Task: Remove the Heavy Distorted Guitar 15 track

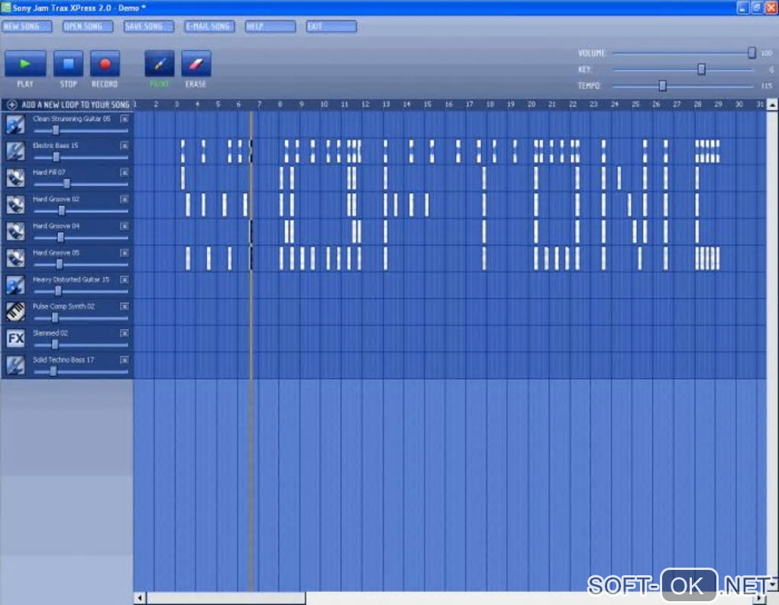Action: [x=124, y=280]
